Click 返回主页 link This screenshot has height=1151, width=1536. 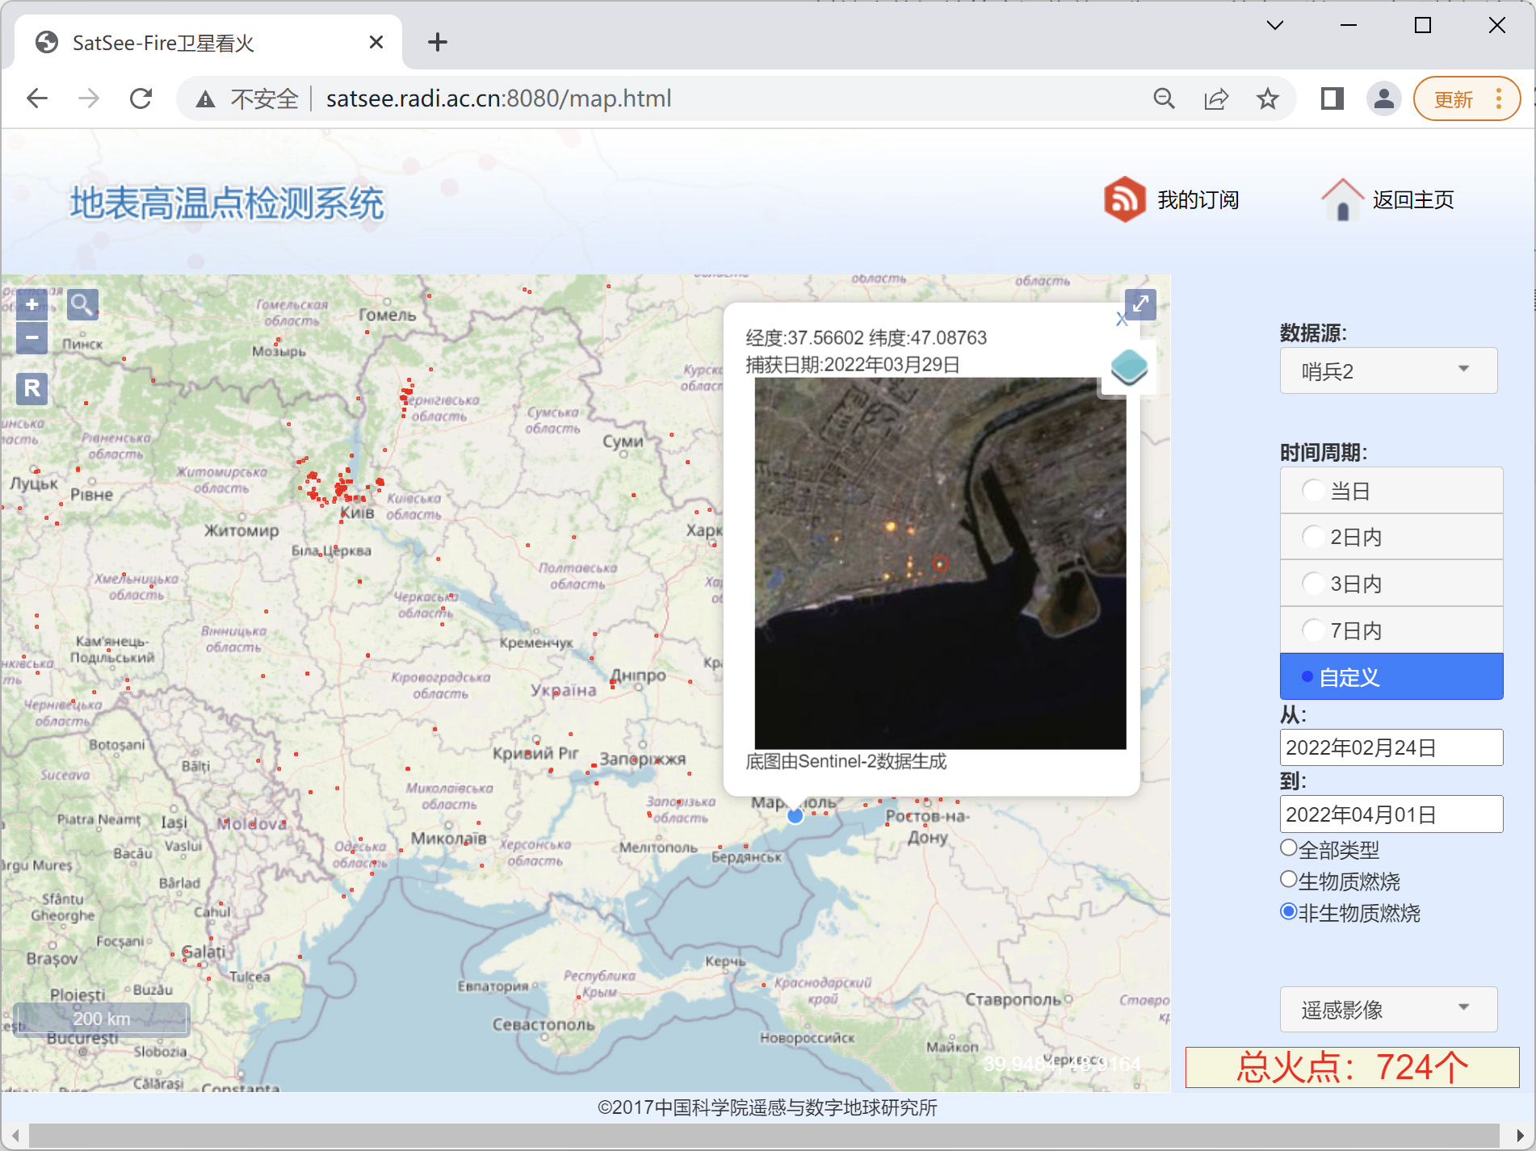pyautogui.click(x=1413, y=199)
